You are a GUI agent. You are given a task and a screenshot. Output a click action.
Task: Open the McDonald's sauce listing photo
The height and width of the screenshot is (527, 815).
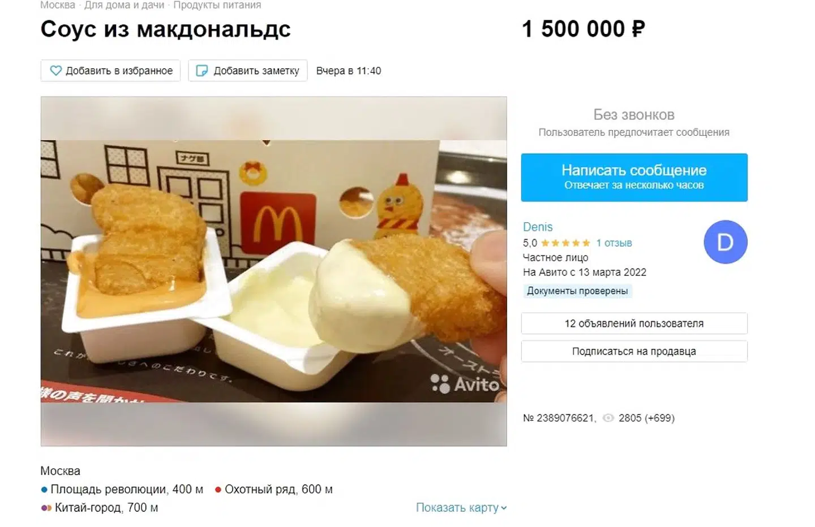tap(273, 271)
